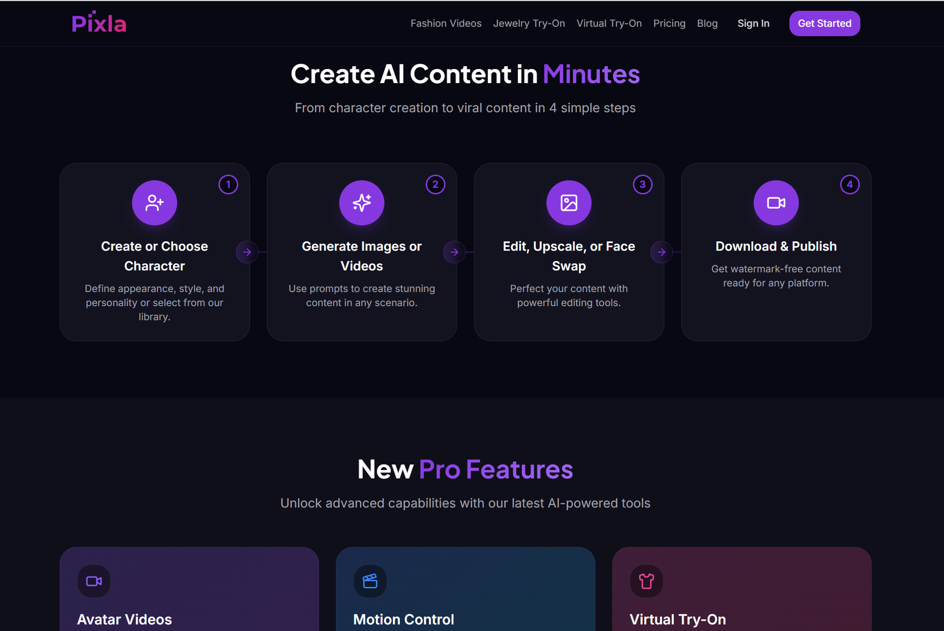The image size is (944, 631).
Task: Click the video camera icon on Download & Publish
Action: point(776,203)
